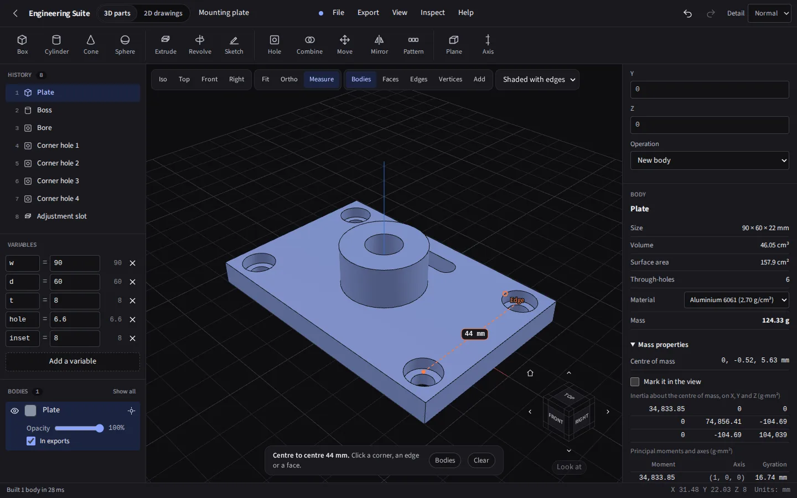Click Show all bodies link
This screenshot has width=797, height=498.
coord(124,391)
